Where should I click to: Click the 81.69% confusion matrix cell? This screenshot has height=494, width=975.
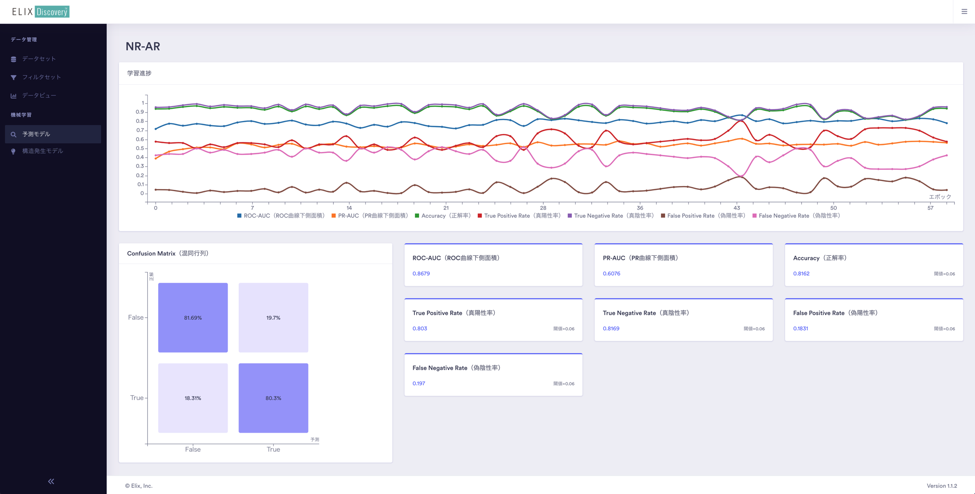193,318
